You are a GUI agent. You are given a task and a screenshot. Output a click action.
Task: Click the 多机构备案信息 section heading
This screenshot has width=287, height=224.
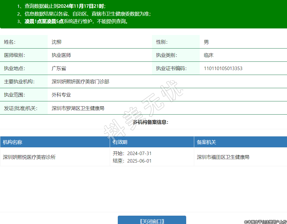tap(151, 122)
